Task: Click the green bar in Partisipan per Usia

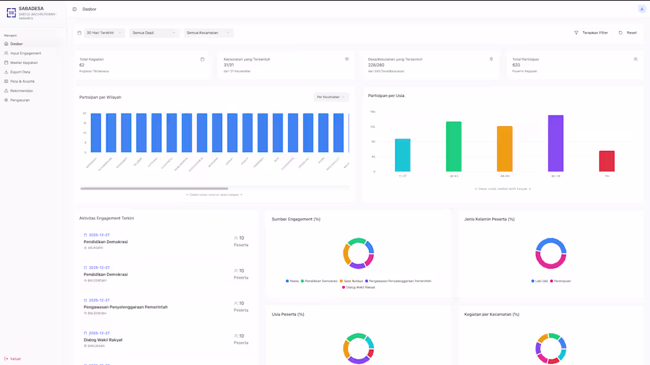Action: [x=453, y=147]
